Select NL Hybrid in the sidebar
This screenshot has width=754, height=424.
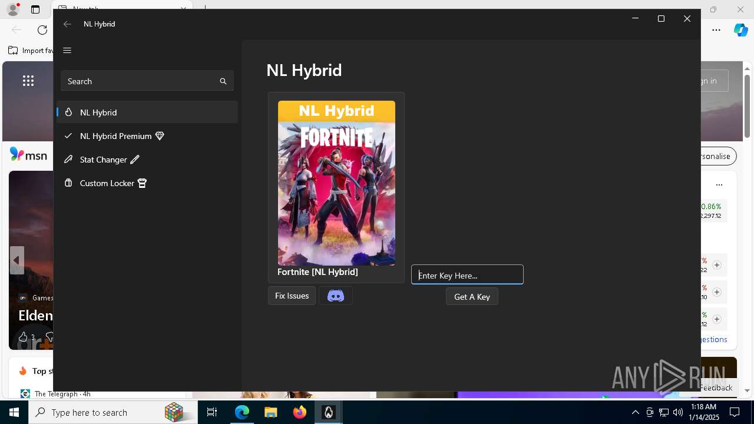(147, 112)
